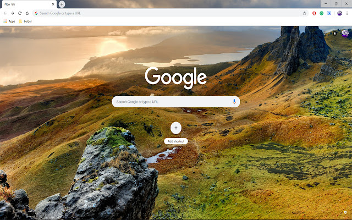Click the Add shortcut plus circle

(x=176, y=128)
